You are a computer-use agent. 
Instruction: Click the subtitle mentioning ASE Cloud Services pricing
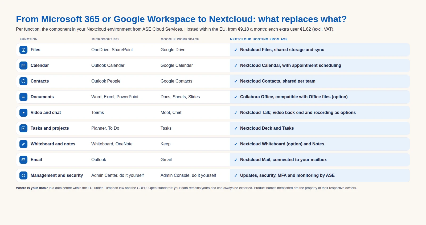point(175,29)
